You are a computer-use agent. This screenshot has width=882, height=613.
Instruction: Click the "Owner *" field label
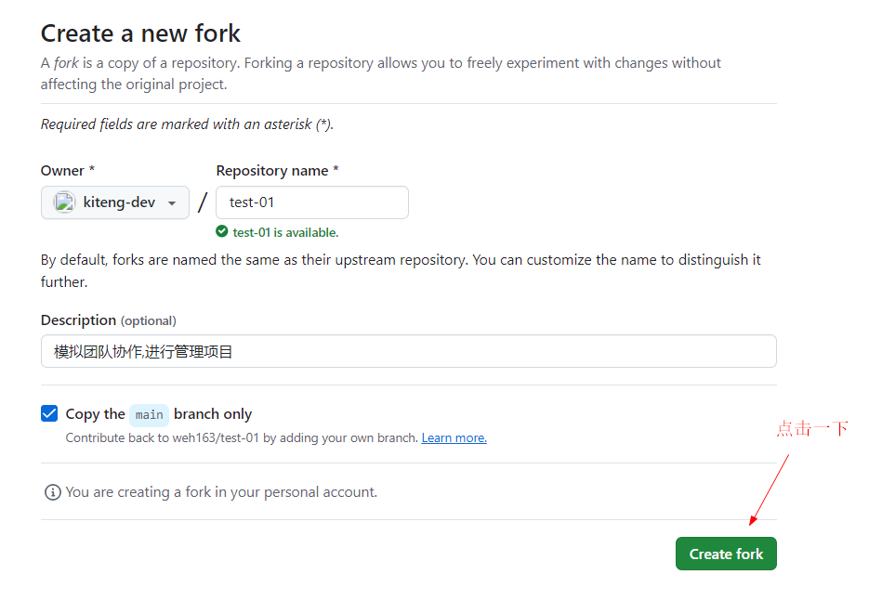[x=68, y=170]
